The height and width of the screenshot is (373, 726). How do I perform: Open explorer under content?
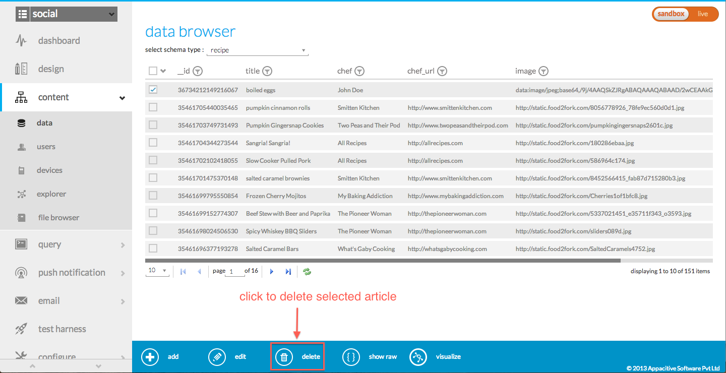51,194
